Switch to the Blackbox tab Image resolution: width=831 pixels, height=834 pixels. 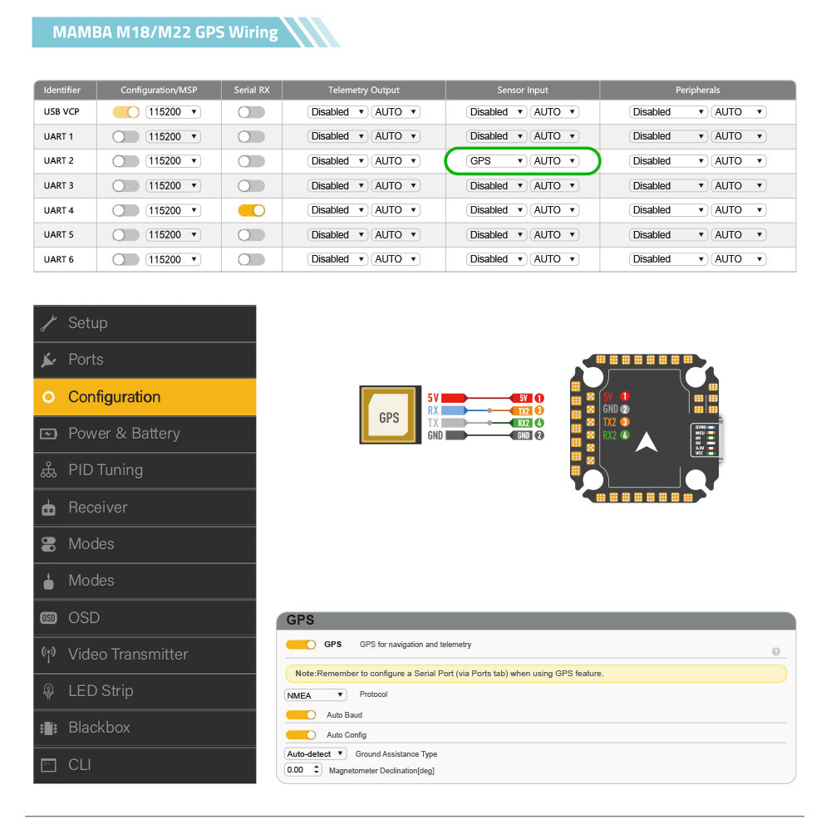pos(145,728)
